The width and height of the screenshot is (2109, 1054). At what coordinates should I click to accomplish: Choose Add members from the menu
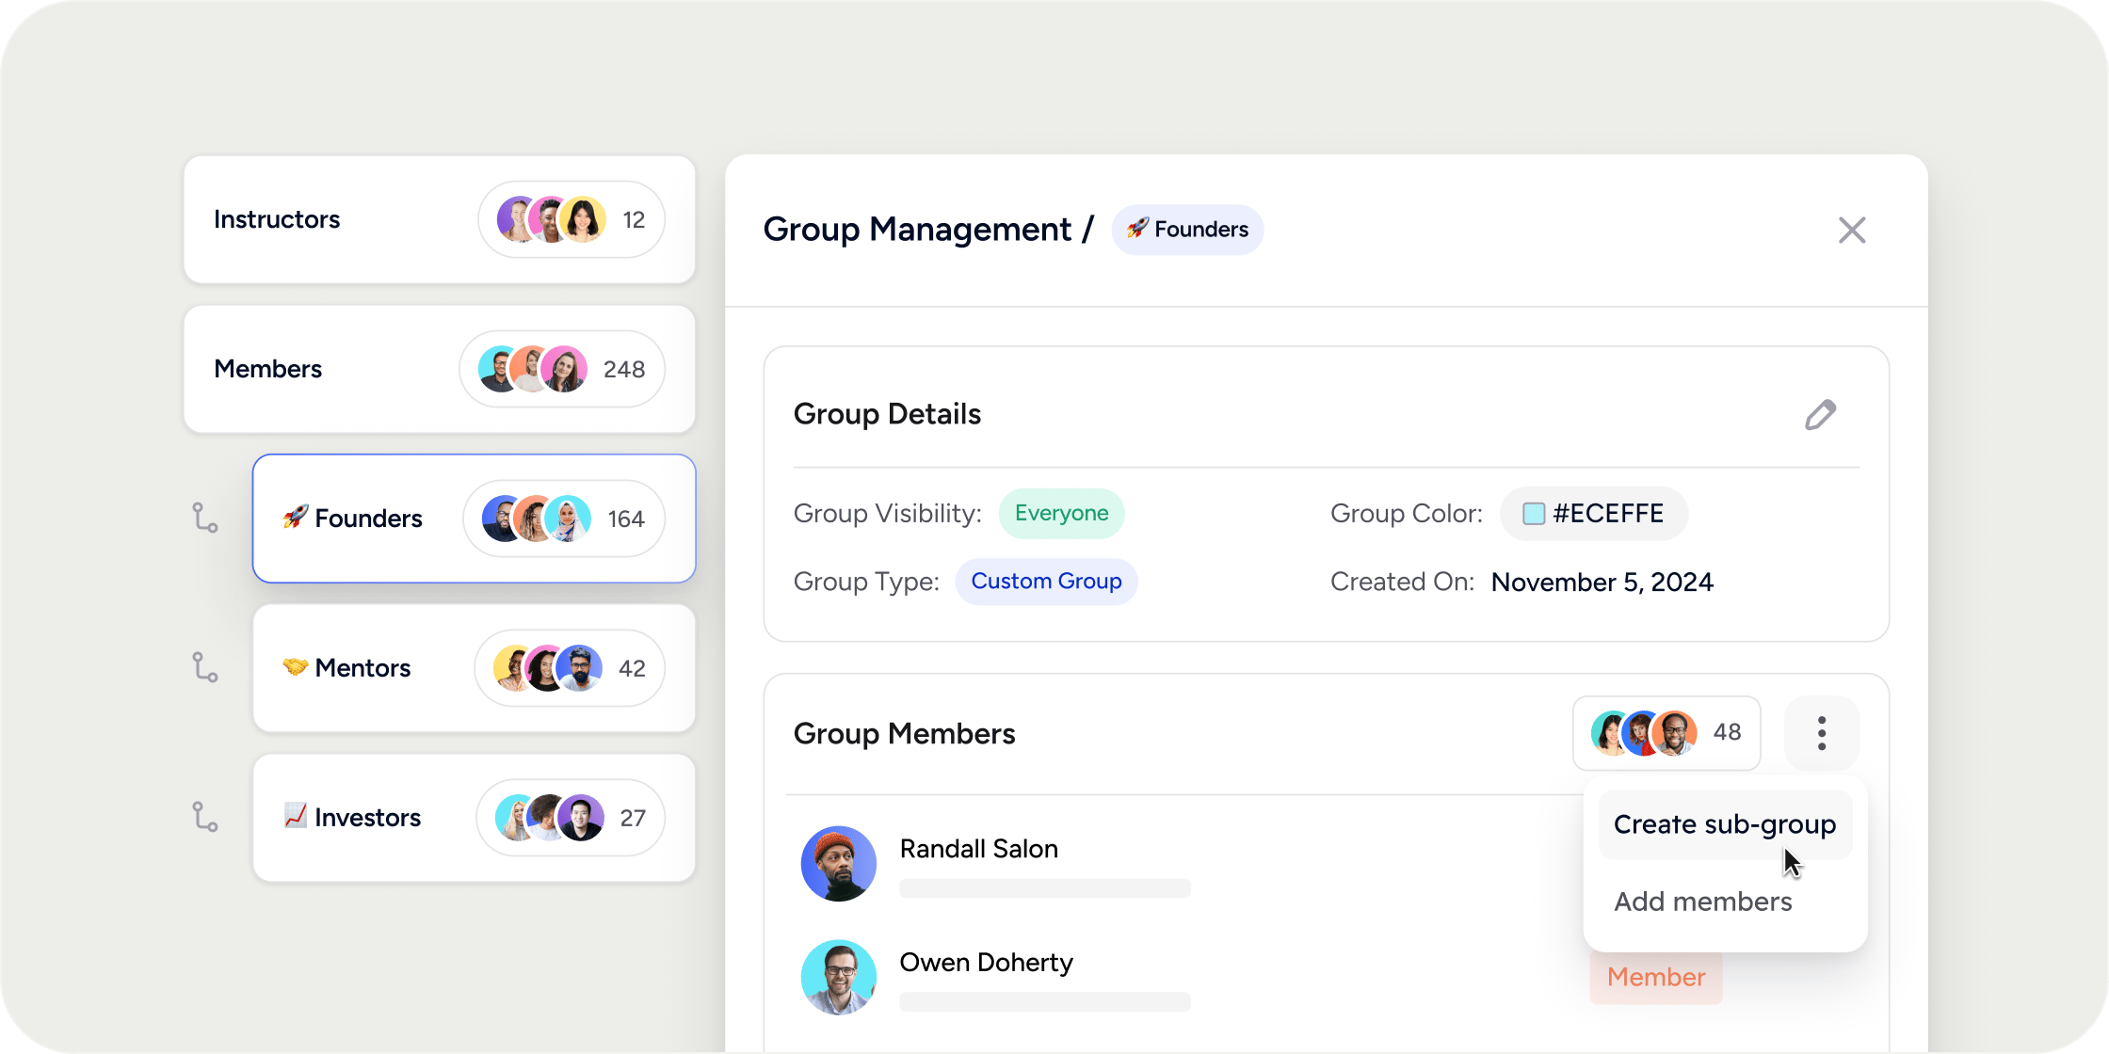click(x=1703, y=902)
